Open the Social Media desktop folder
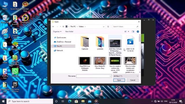 [15, 5]
